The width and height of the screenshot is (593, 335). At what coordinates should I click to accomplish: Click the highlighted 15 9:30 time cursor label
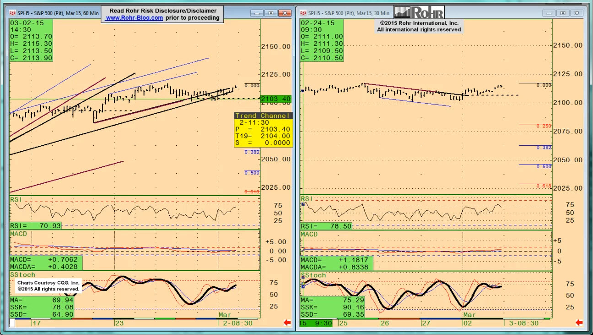click(x=316, y=323)
